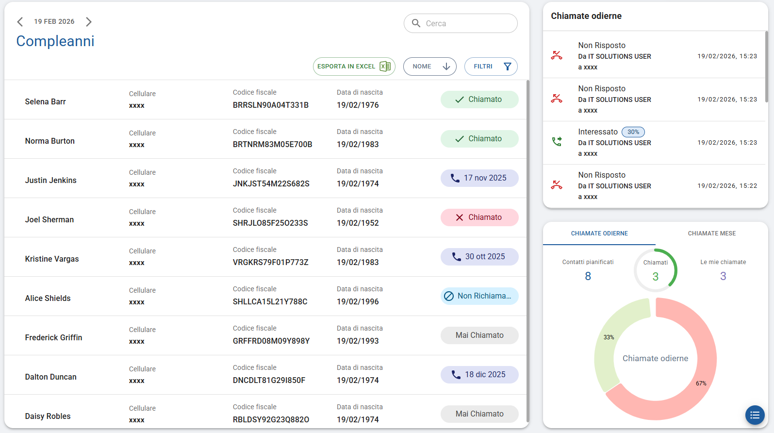The image size is (774, 433).
Task: Click the Excel icon in export button
Action: click(x=385, y=67)
